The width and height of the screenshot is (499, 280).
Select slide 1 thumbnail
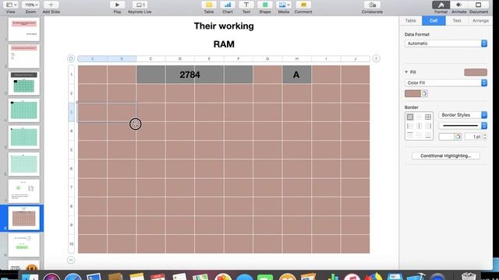pyautogui.click(x=24, y=30)
